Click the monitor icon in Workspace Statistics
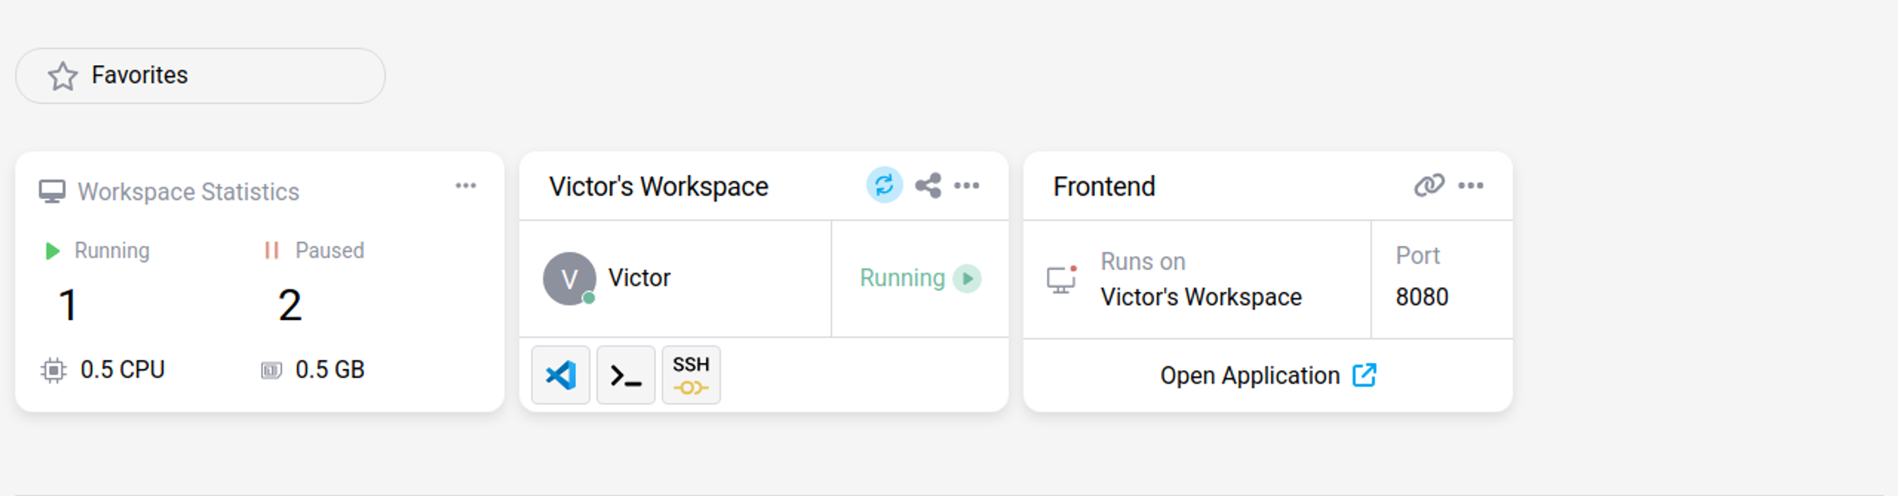This screenshot has width=1898, height=496. [52, 192]
